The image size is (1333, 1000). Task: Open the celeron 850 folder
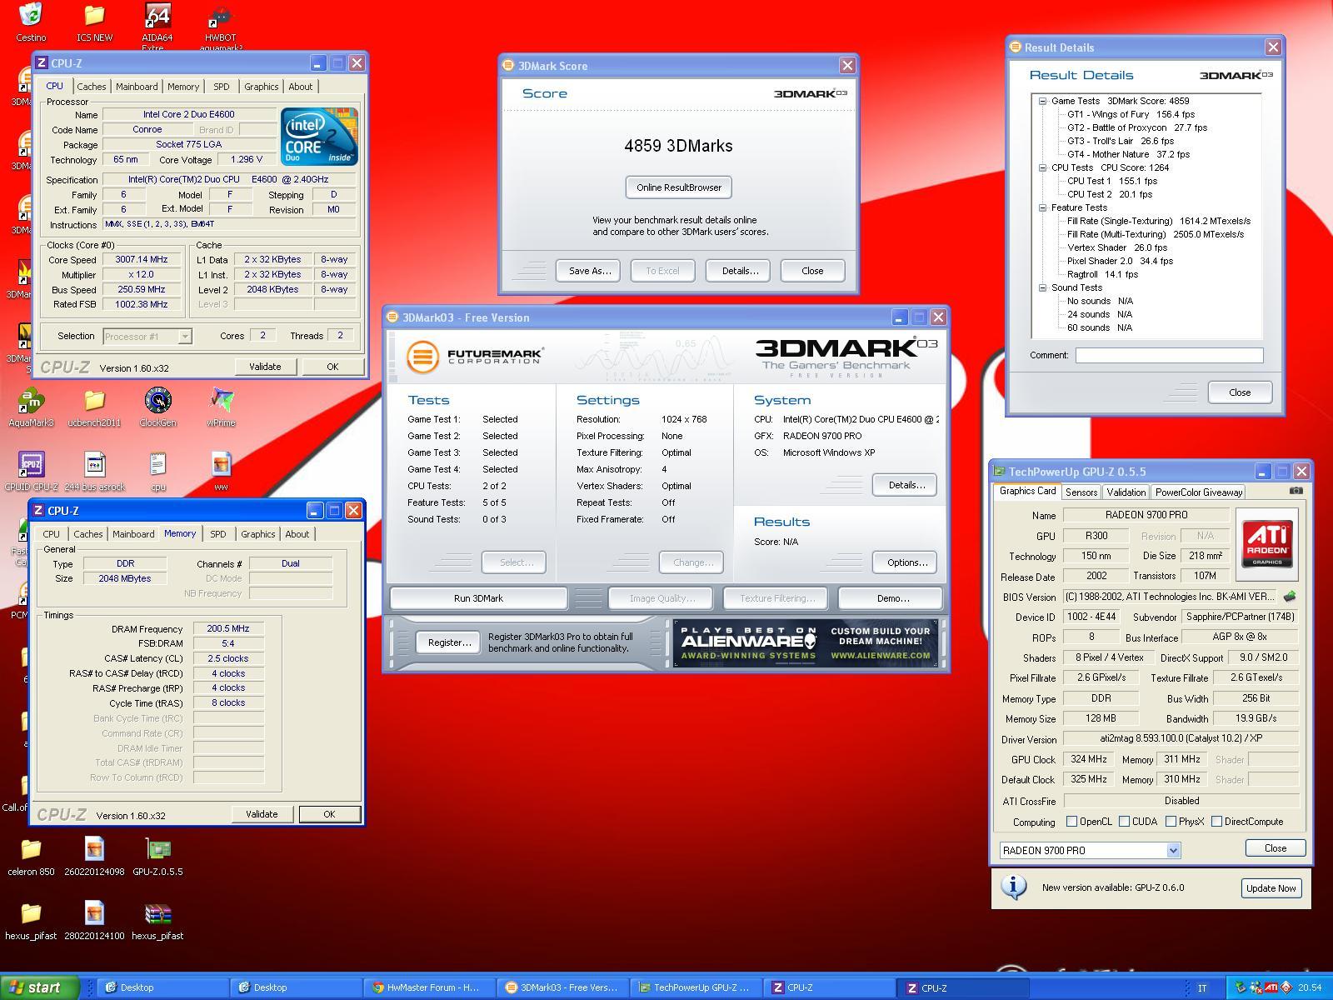31,856
